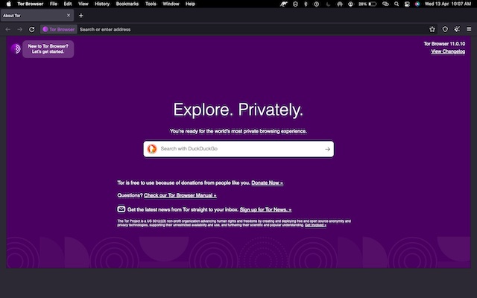Image resolution: width=477 pixels, height=298 pixels.
Task: Open the Apple menu
Action: pos(8,4)
